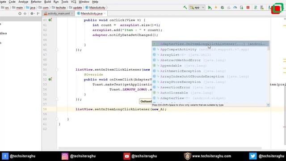Toggle the fold marker at line 60
The image size is (286, 161).
[x=57, y=119]
